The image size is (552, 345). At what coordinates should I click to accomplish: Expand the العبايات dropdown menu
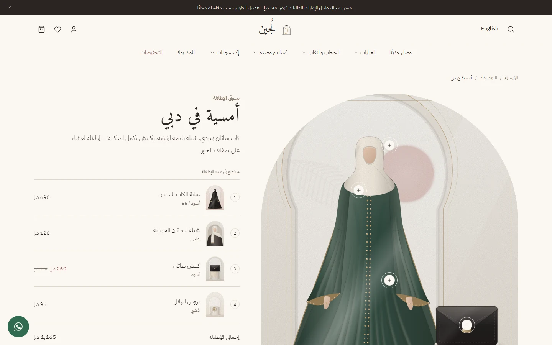coord(365,53)
